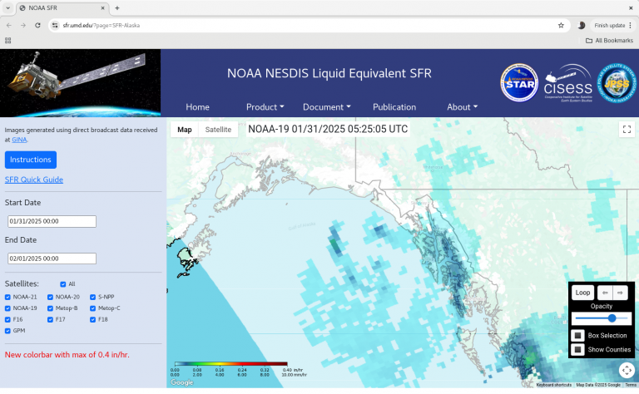639x394 pixels.
Task: Switch to Satellite view type
Action: click(218, 130)
